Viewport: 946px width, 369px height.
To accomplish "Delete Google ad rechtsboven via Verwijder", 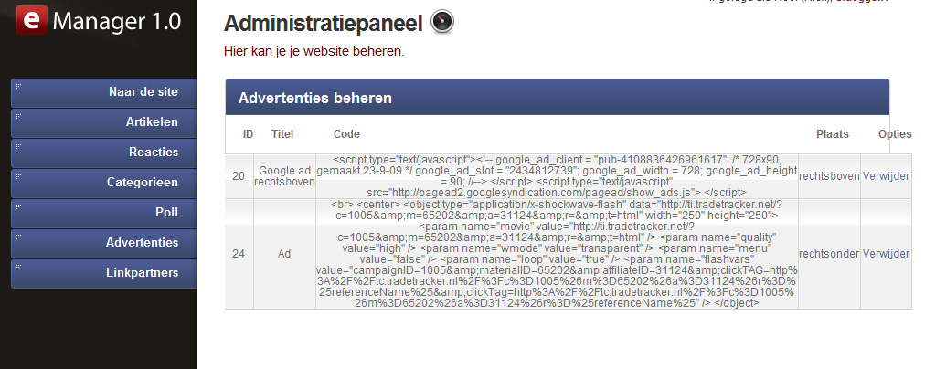I will pyautogui.click(x=886, y=176).
